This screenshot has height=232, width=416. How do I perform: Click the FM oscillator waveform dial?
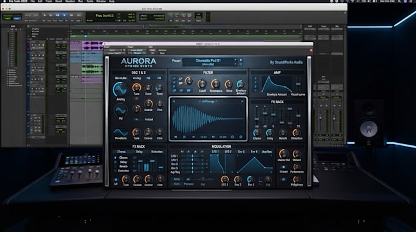[121, 110]
